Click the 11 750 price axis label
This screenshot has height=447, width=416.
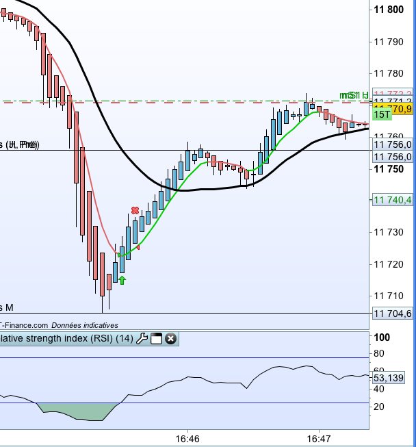389,169
